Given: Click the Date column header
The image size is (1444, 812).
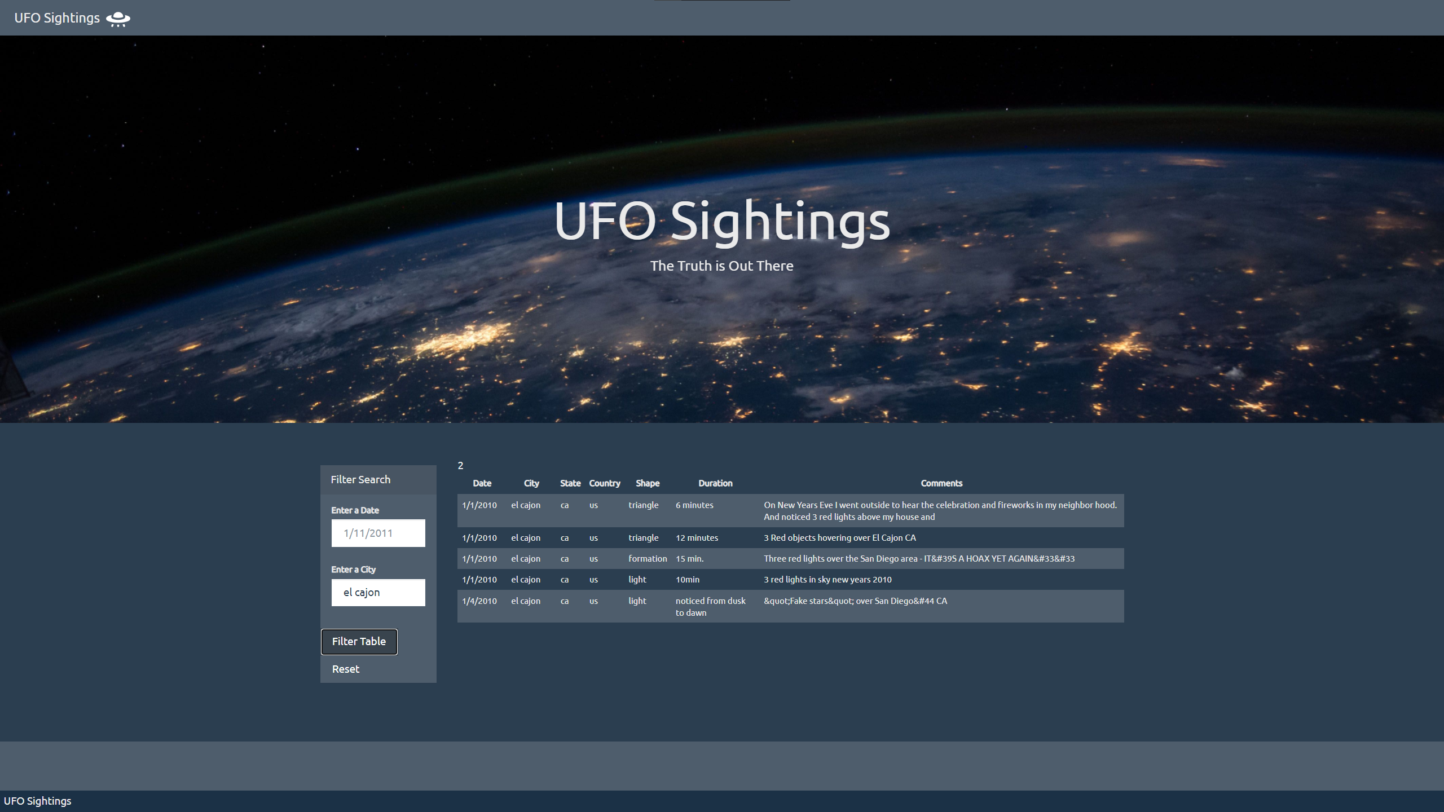Looking at the screenshot, I should pos(482,483).
